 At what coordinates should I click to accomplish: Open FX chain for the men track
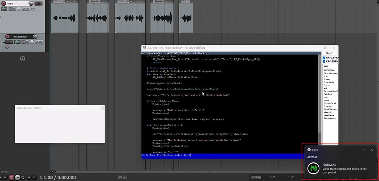10,9
